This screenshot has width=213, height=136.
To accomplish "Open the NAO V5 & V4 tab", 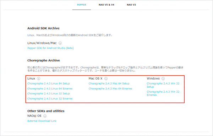I will click(106, 5).
